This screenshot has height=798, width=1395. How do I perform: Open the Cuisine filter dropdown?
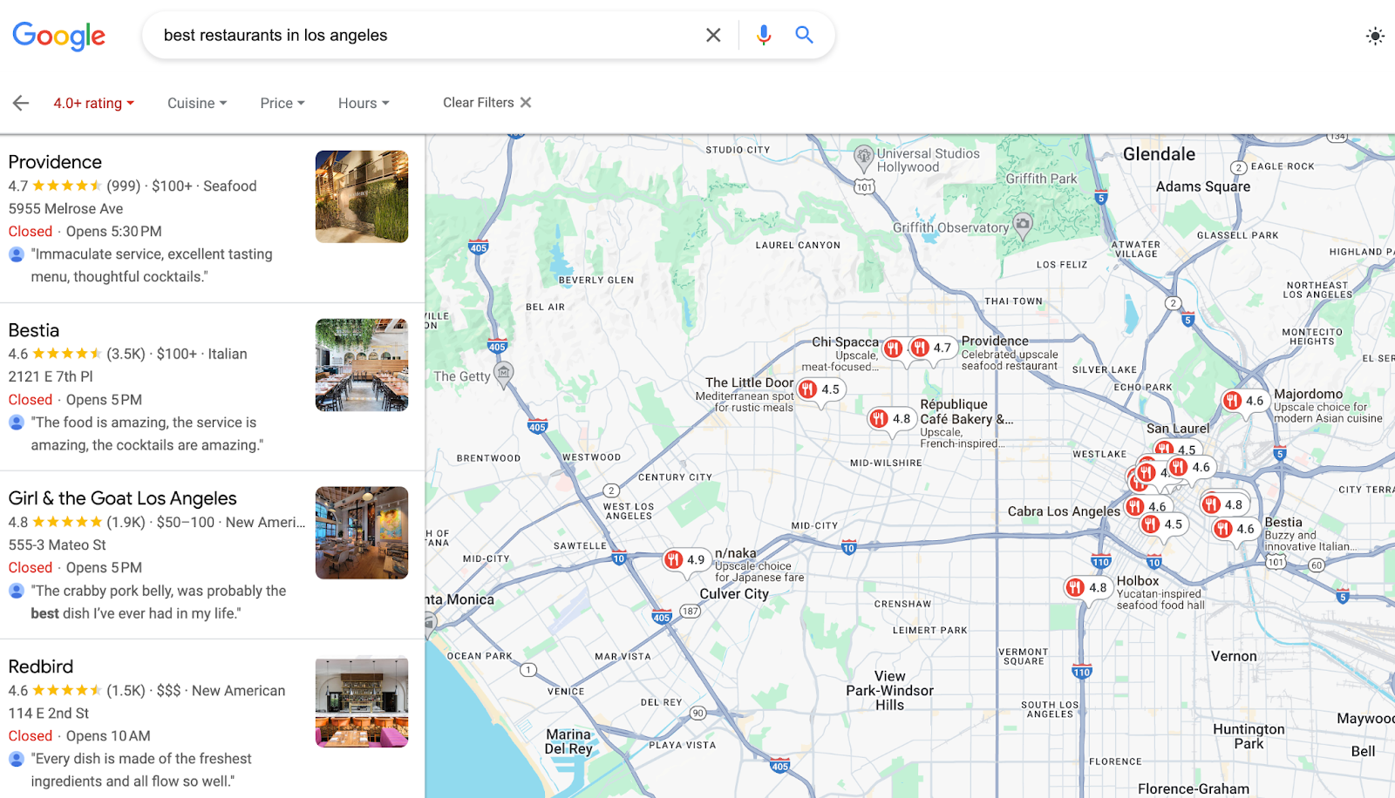click(x=197, y=103)
